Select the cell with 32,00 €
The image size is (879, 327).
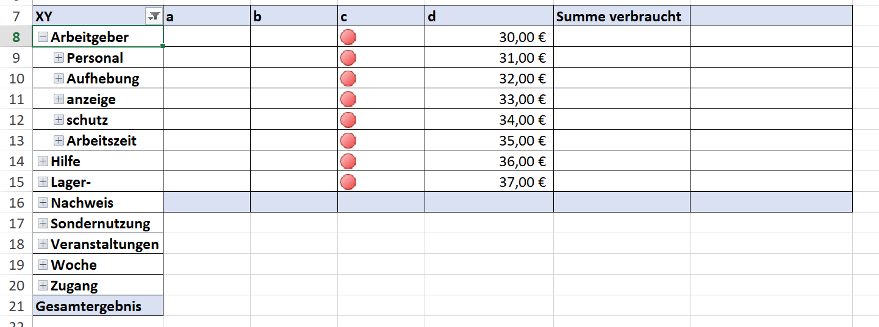click(x=489, y=79)
